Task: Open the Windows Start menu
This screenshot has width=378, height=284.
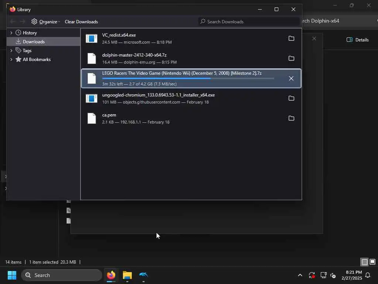Action: pyautogui.click(x=12, y=275)
